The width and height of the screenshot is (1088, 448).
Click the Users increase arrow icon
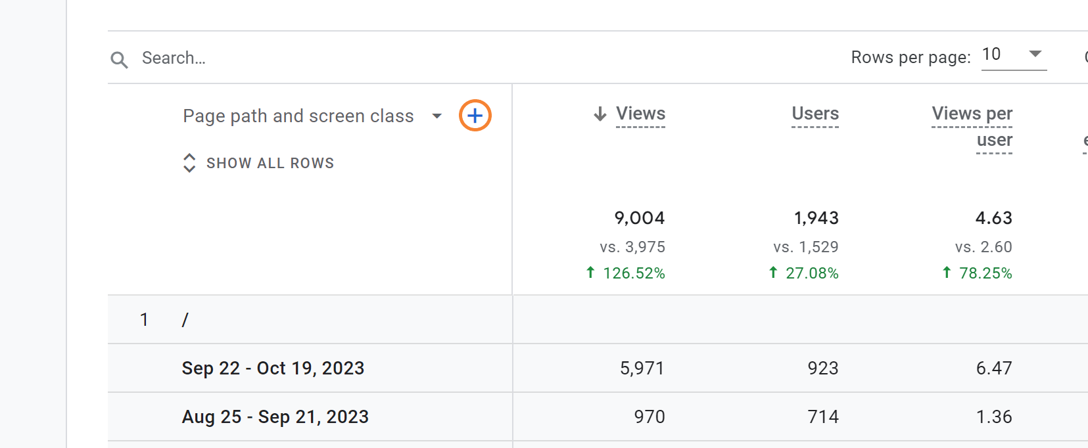click(x=773, y=273)
